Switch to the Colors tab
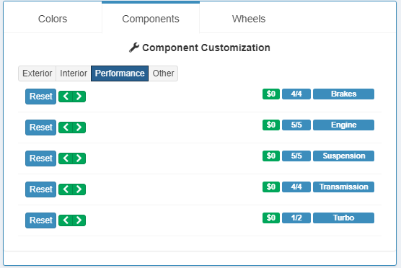The width and height of the screenshot is (401, 268). click(53, 19)
